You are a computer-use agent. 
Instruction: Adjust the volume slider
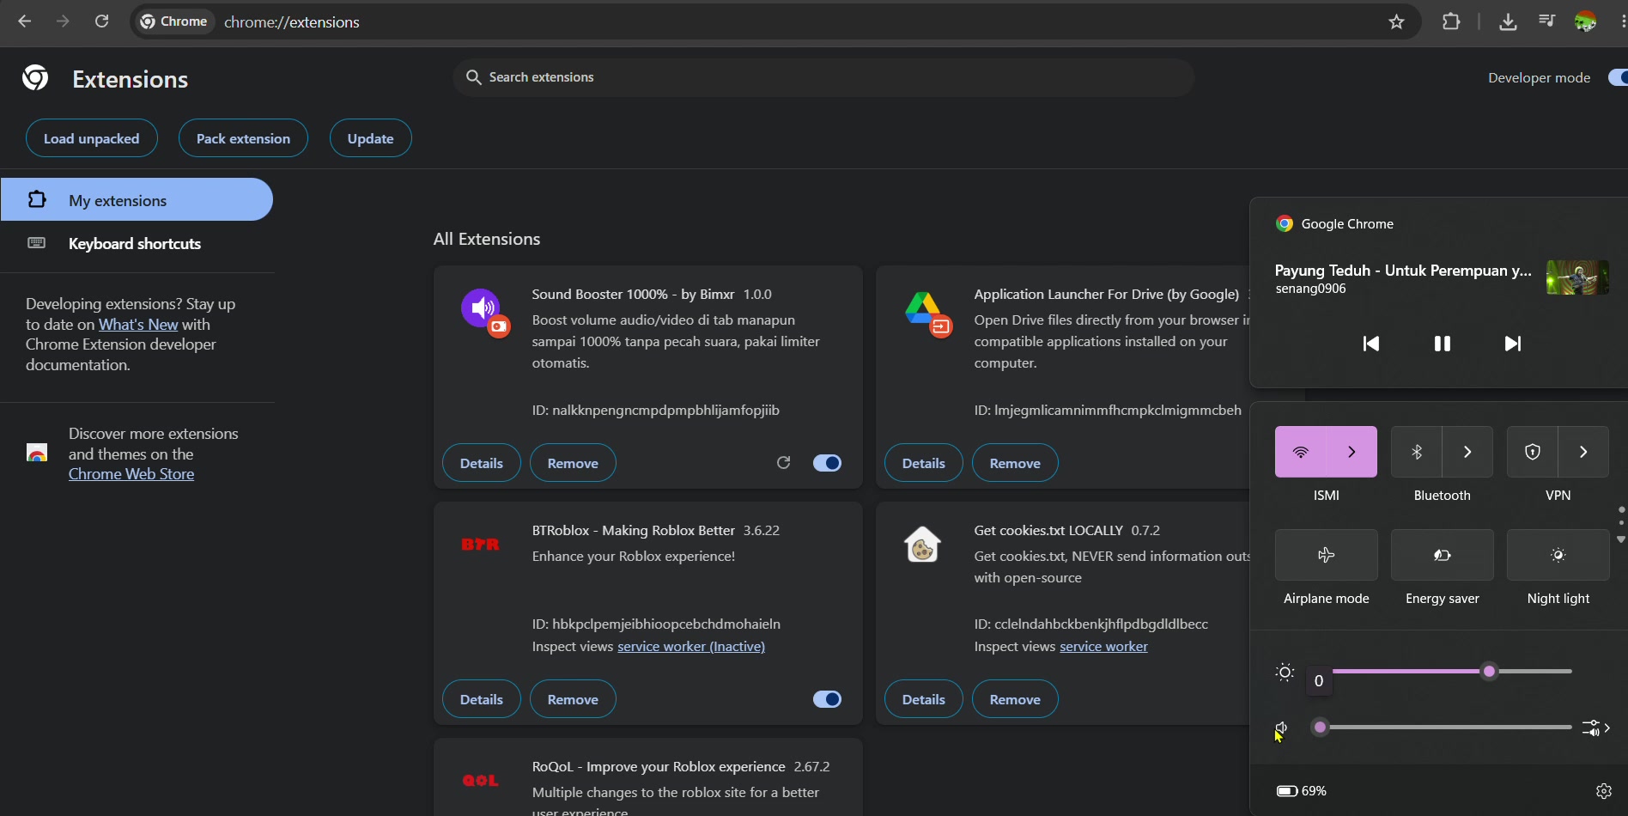1443,728
